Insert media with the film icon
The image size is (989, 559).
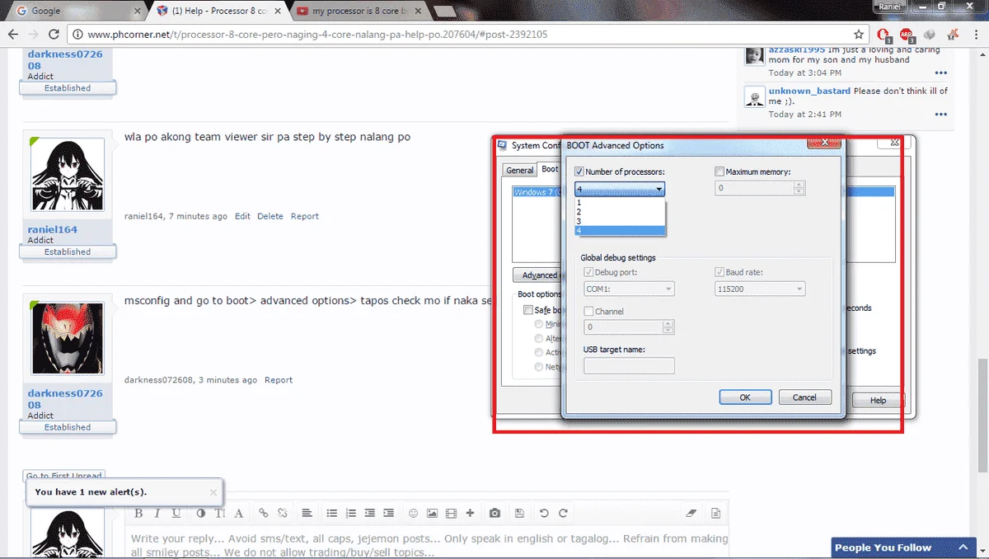click(x=451, y=513)
